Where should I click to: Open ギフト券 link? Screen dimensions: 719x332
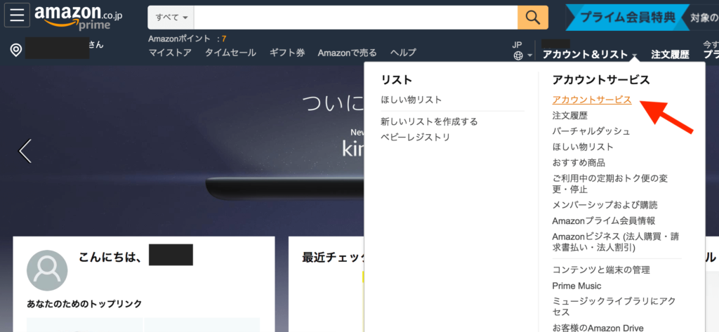287,53
